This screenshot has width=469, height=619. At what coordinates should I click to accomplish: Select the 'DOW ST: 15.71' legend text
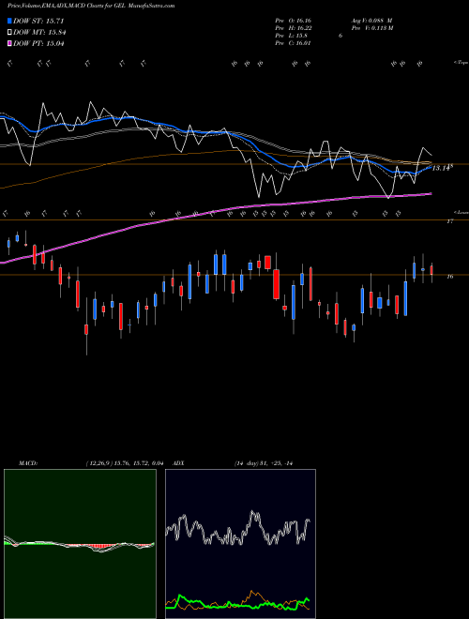[x=38, y=21]
